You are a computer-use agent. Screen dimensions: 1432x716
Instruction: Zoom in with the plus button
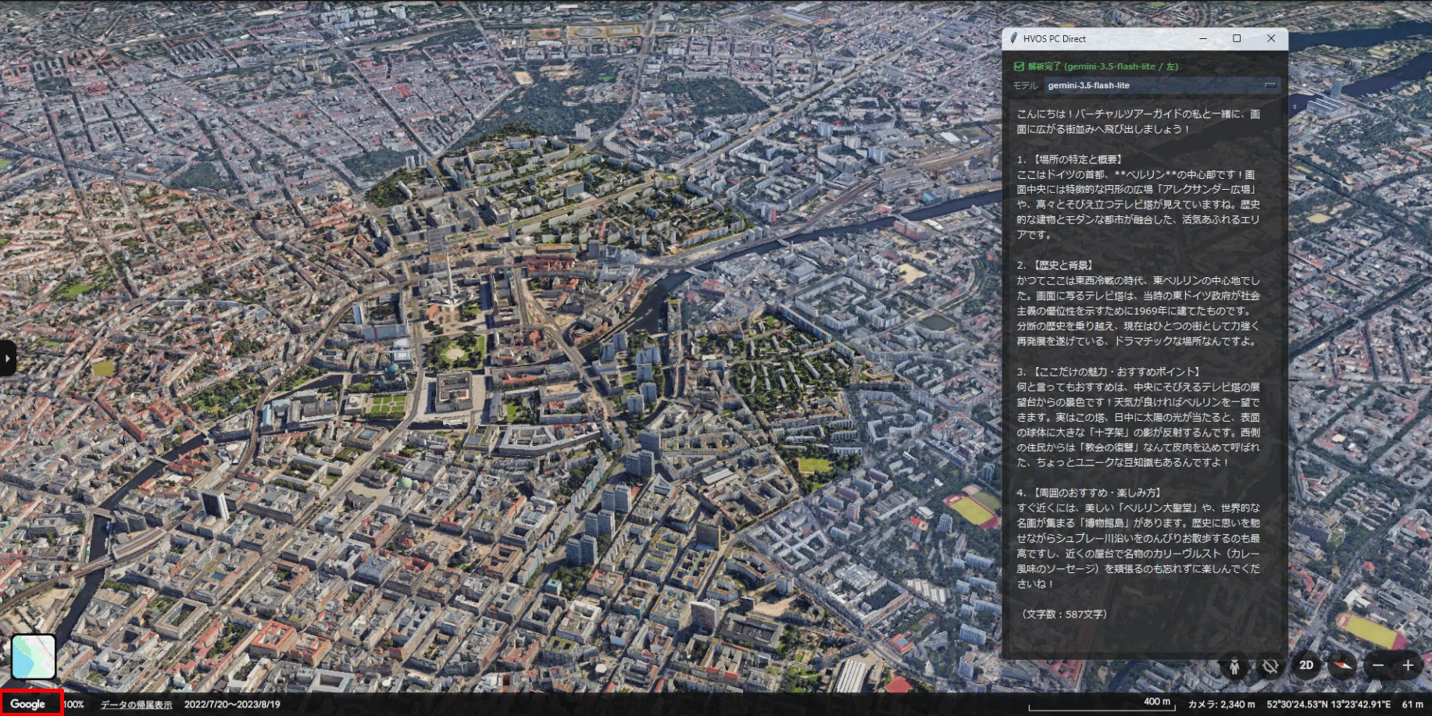(1408, 665)
